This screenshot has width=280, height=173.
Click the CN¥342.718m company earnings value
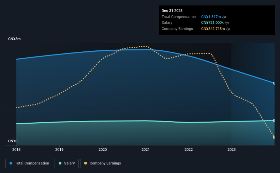tap(213, 29)
